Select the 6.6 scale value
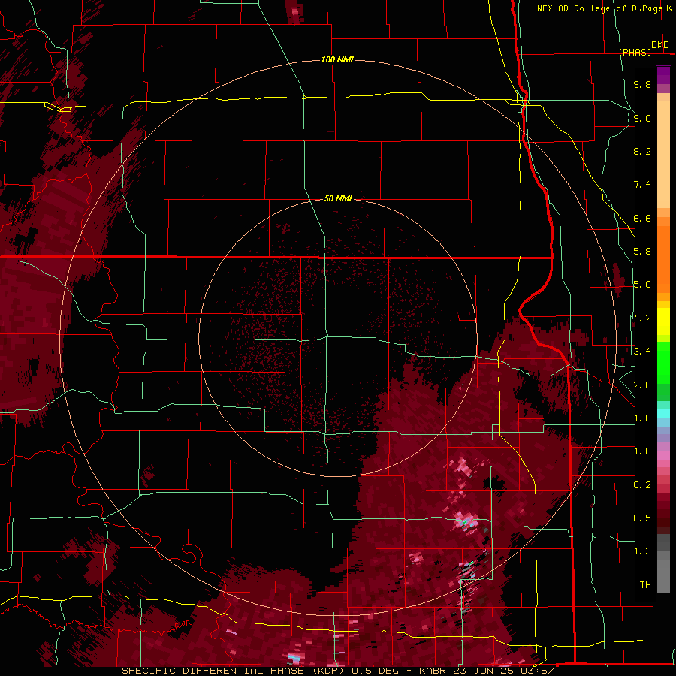 click(x=642, y=218)
